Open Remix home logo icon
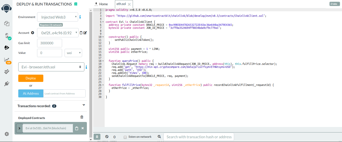The image size is (342, 142). (x=6, y=8)
